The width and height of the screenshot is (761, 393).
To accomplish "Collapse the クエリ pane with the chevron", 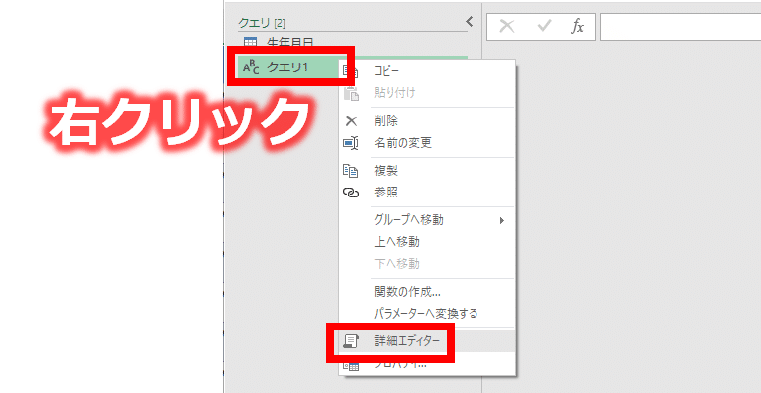I will (469, 21).
